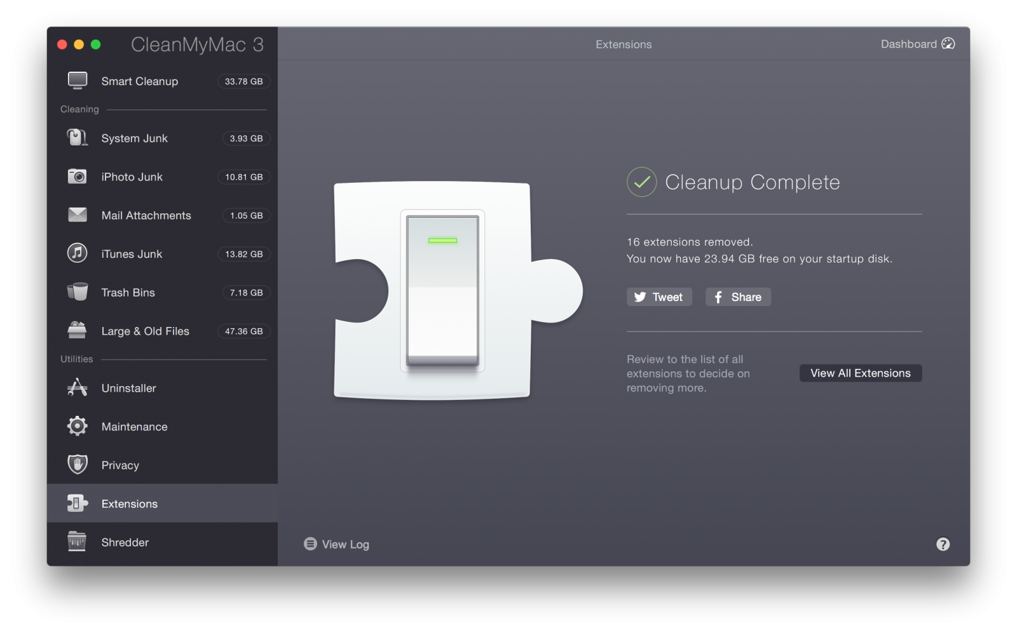Open the Trash Bins module

point(162,293)
